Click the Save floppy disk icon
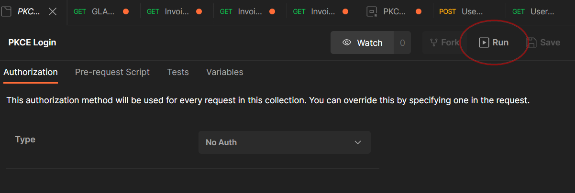The width and height of the screenshot is (575, 193). point(531,43)
